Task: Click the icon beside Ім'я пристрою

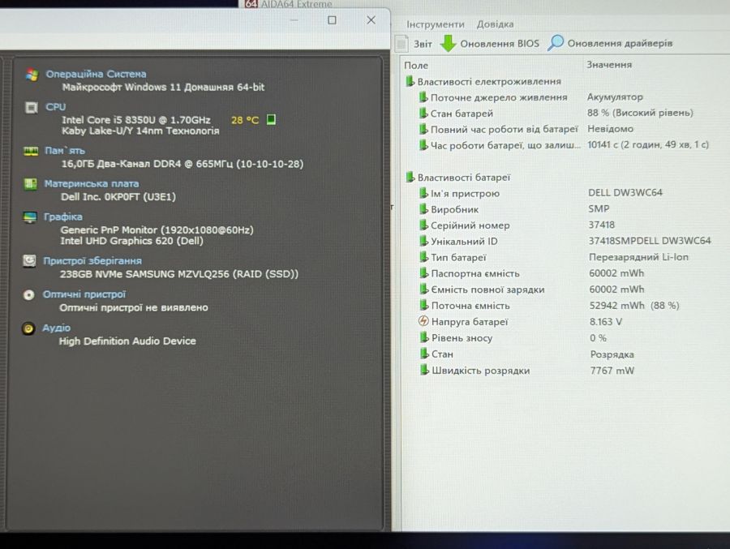Action: click(423, 193)
